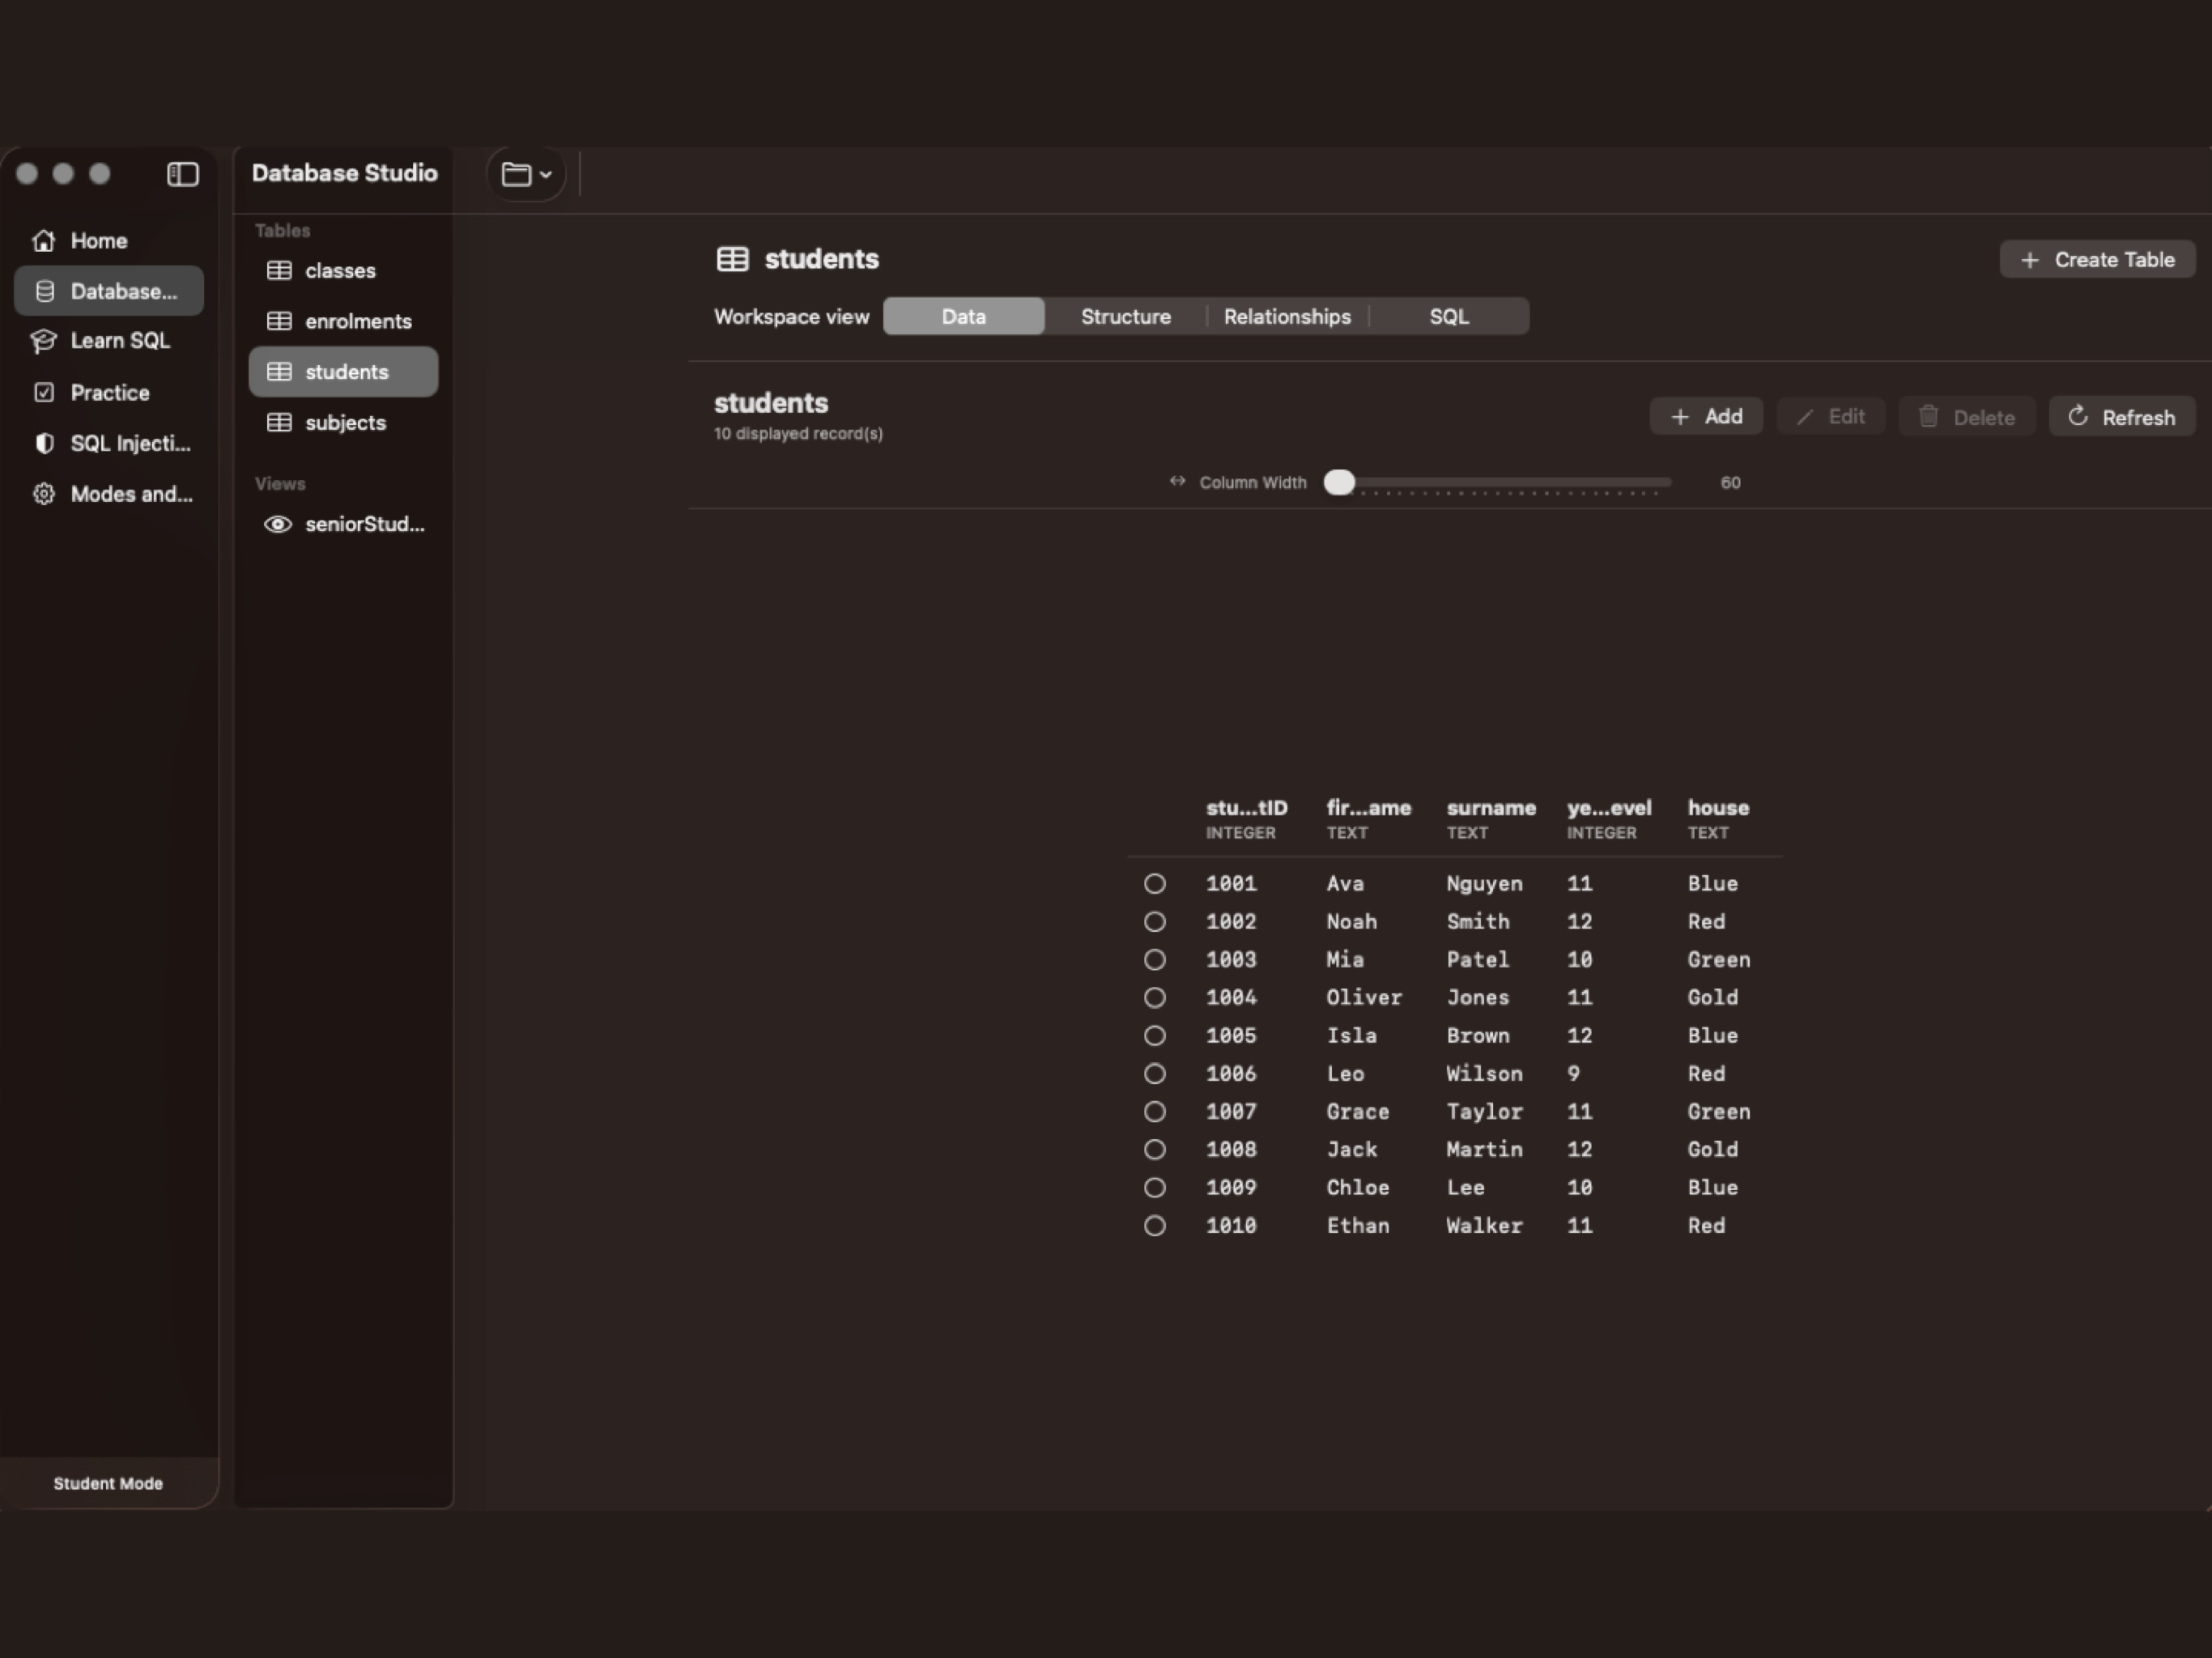This screenshot has height=1658, width=2212.
Task: Select radio button for row 1006 Leo
Action: point(1154,1074)
